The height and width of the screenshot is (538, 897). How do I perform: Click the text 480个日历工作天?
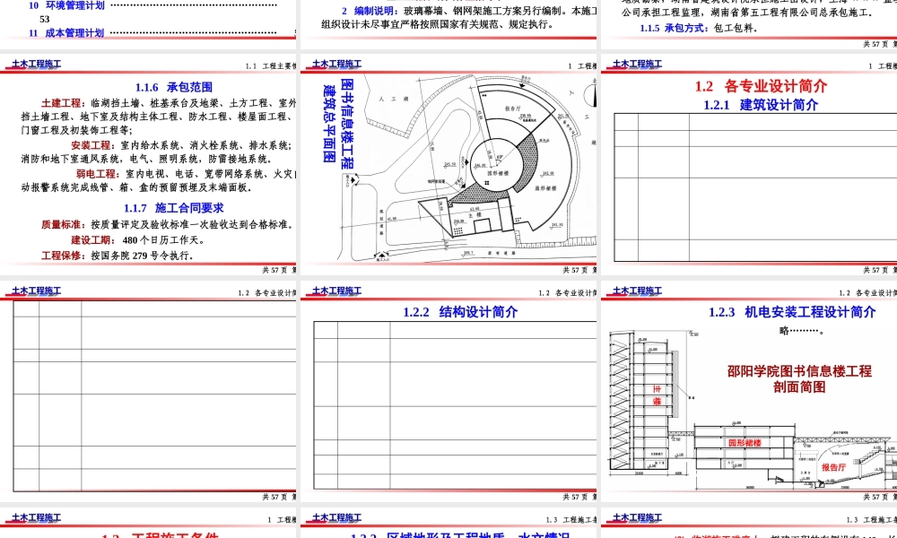[163, 240]
